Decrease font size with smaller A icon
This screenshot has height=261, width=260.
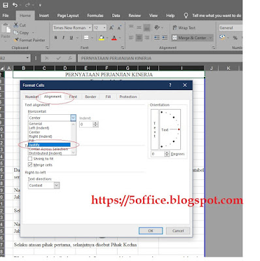[x=120, y=28]
